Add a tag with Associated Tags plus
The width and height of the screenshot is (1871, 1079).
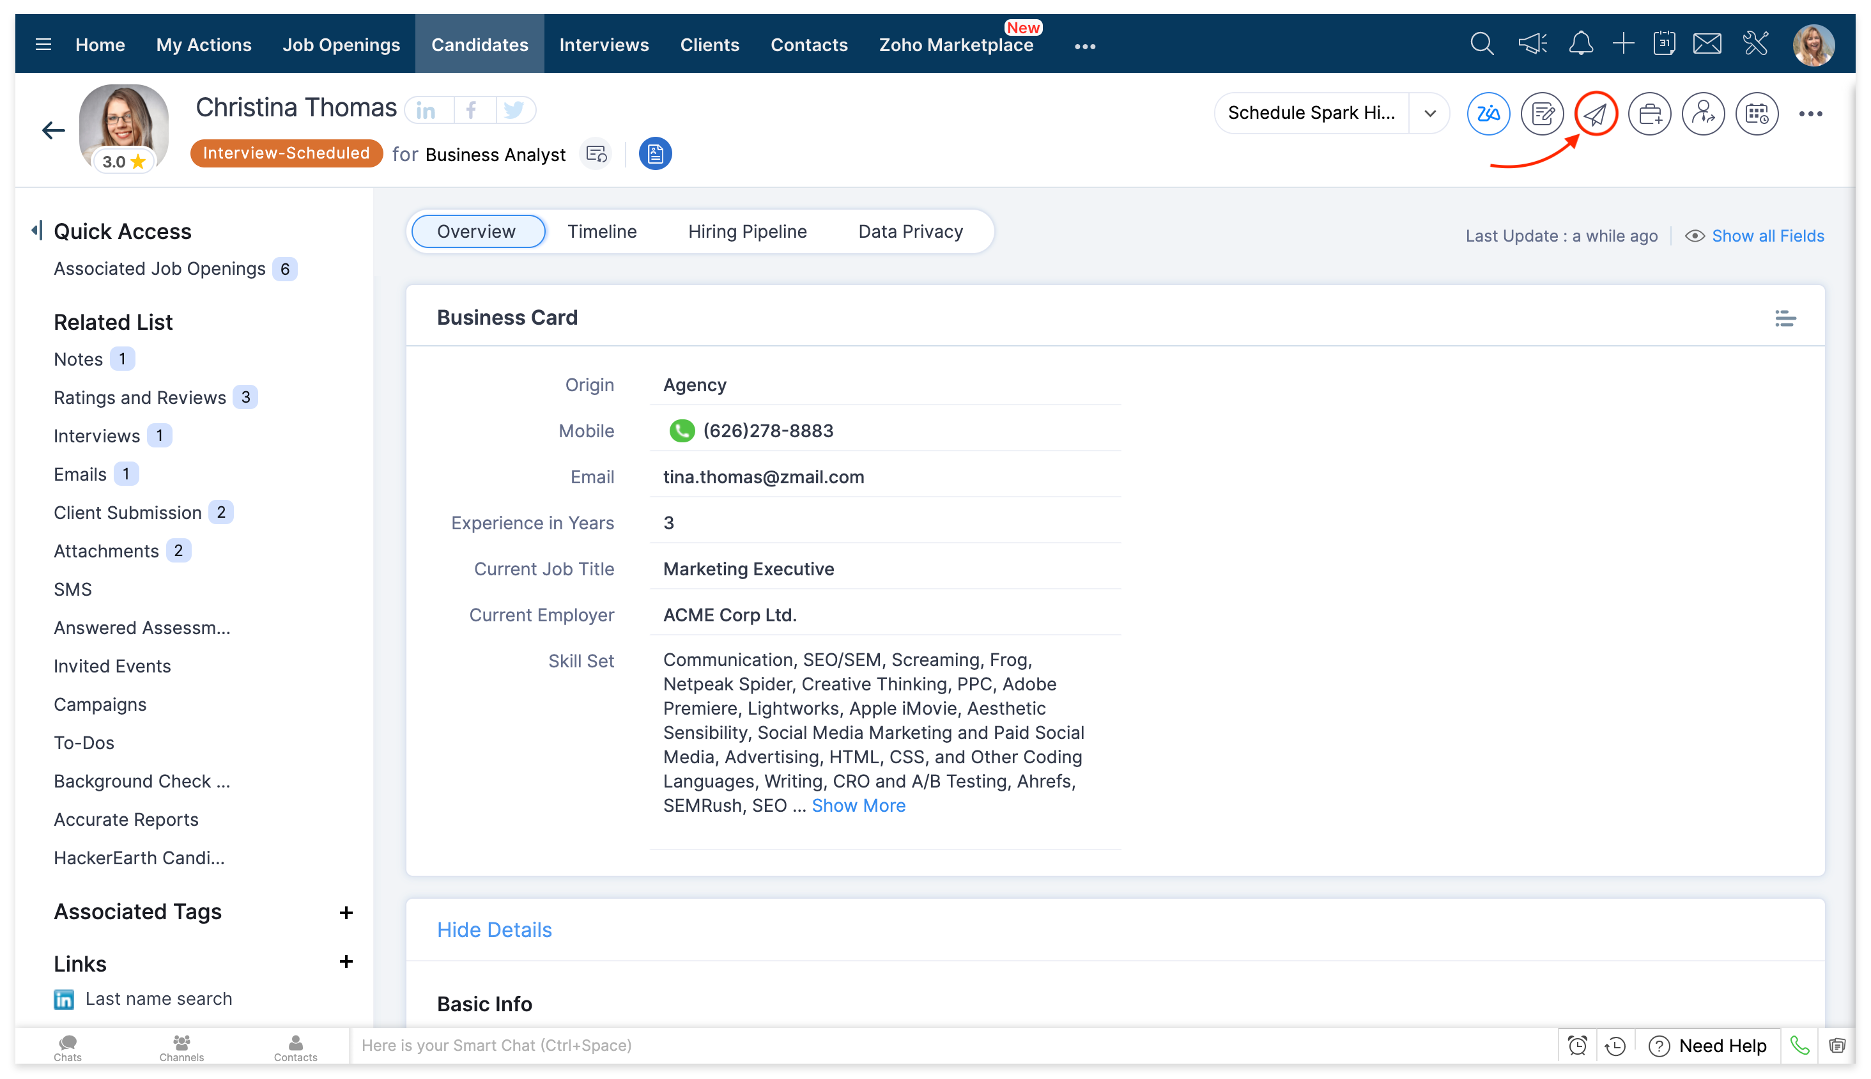[346, 912]
